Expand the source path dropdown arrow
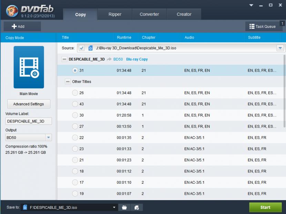 tap(280, 48)
